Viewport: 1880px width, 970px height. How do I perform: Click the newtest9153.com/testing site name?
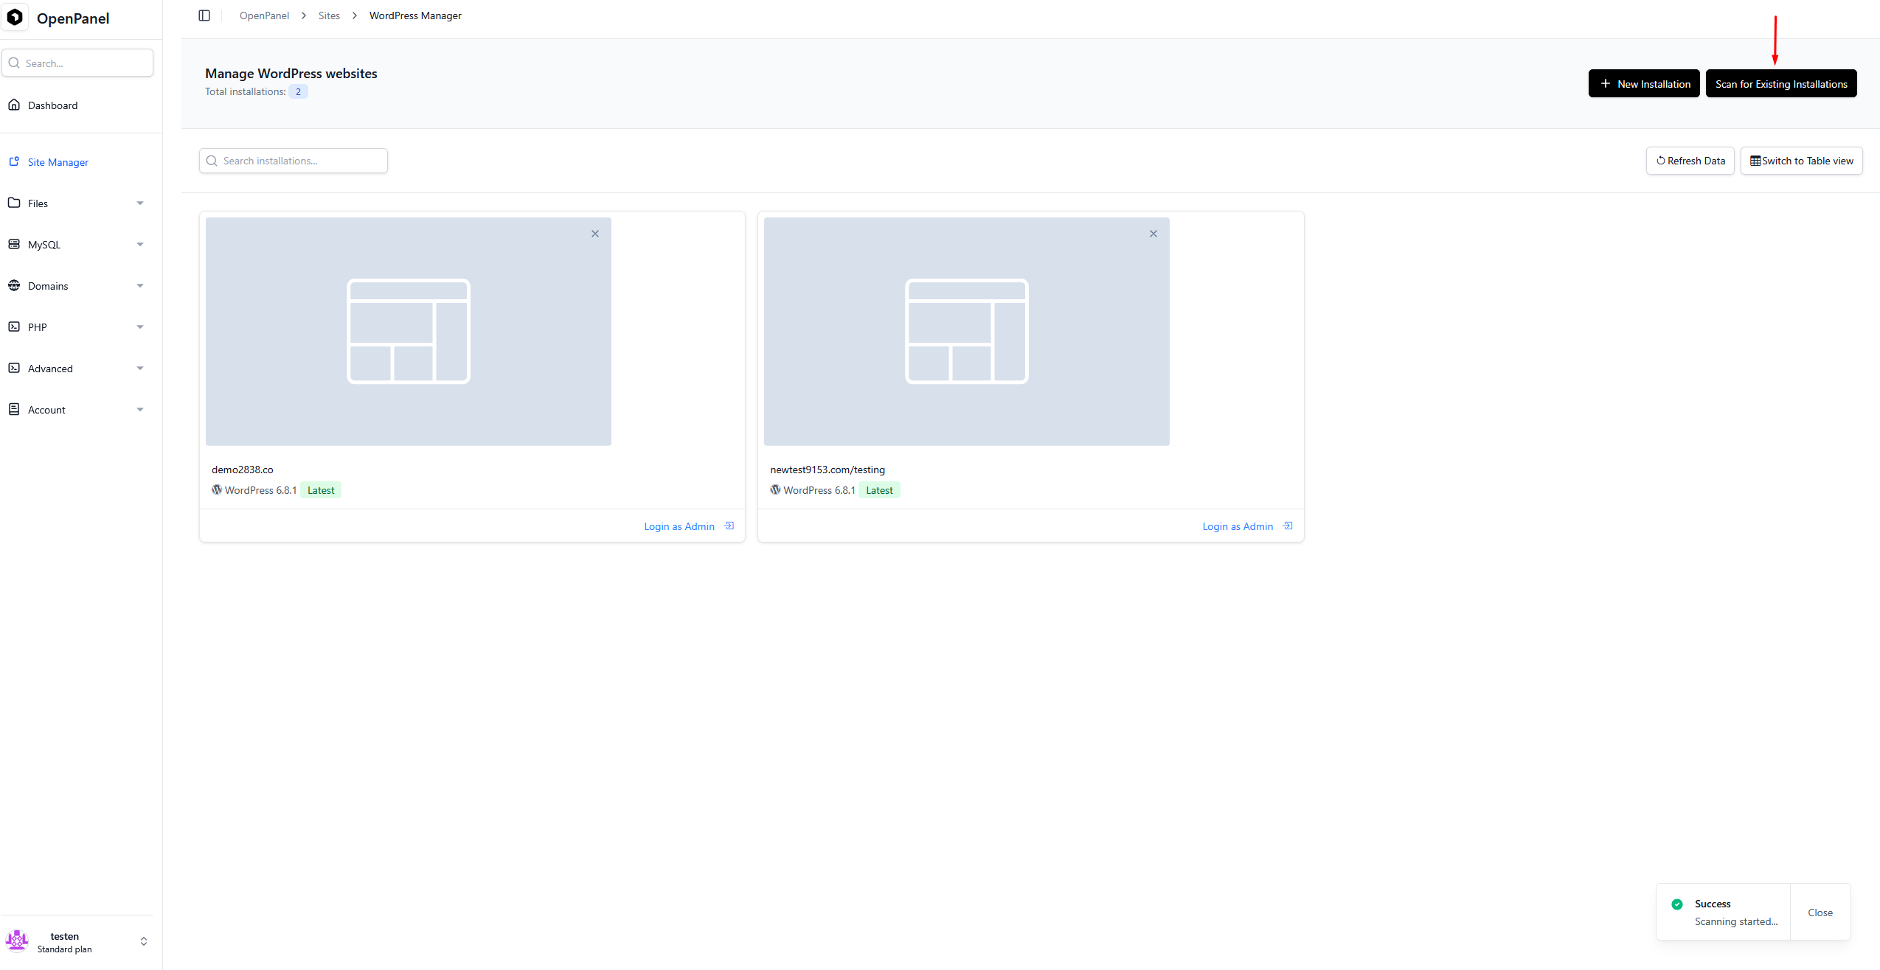coord(828,470)
